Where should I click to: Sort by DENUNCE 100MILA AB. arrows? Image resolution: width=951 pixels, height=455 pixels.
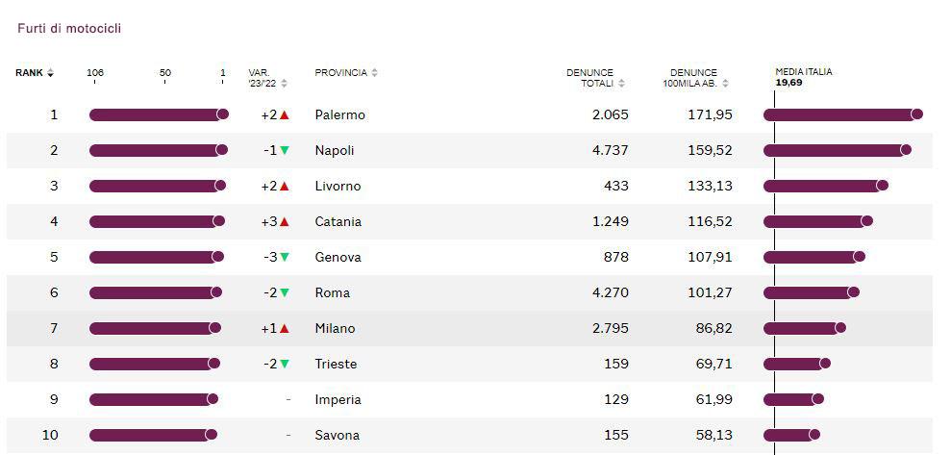(725, 84)
